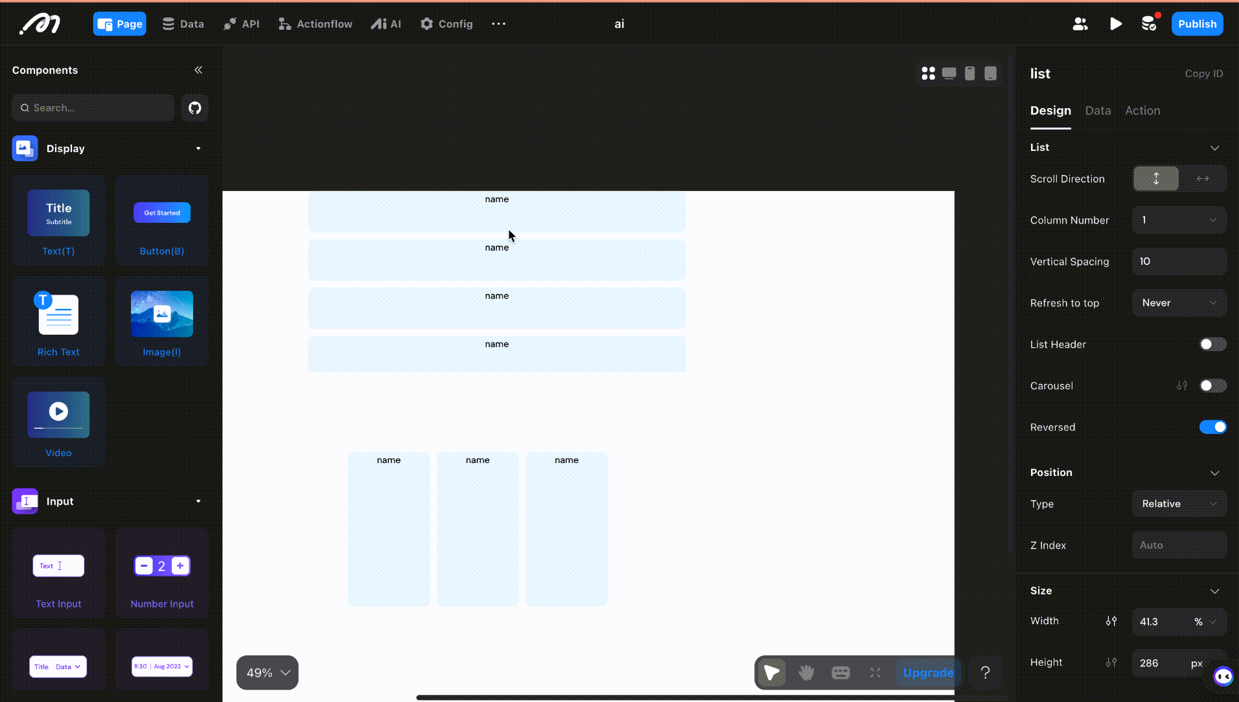Open the API tab
Image resolution: width=1239 pixels, height=702 pixels.
click(242, 24)
